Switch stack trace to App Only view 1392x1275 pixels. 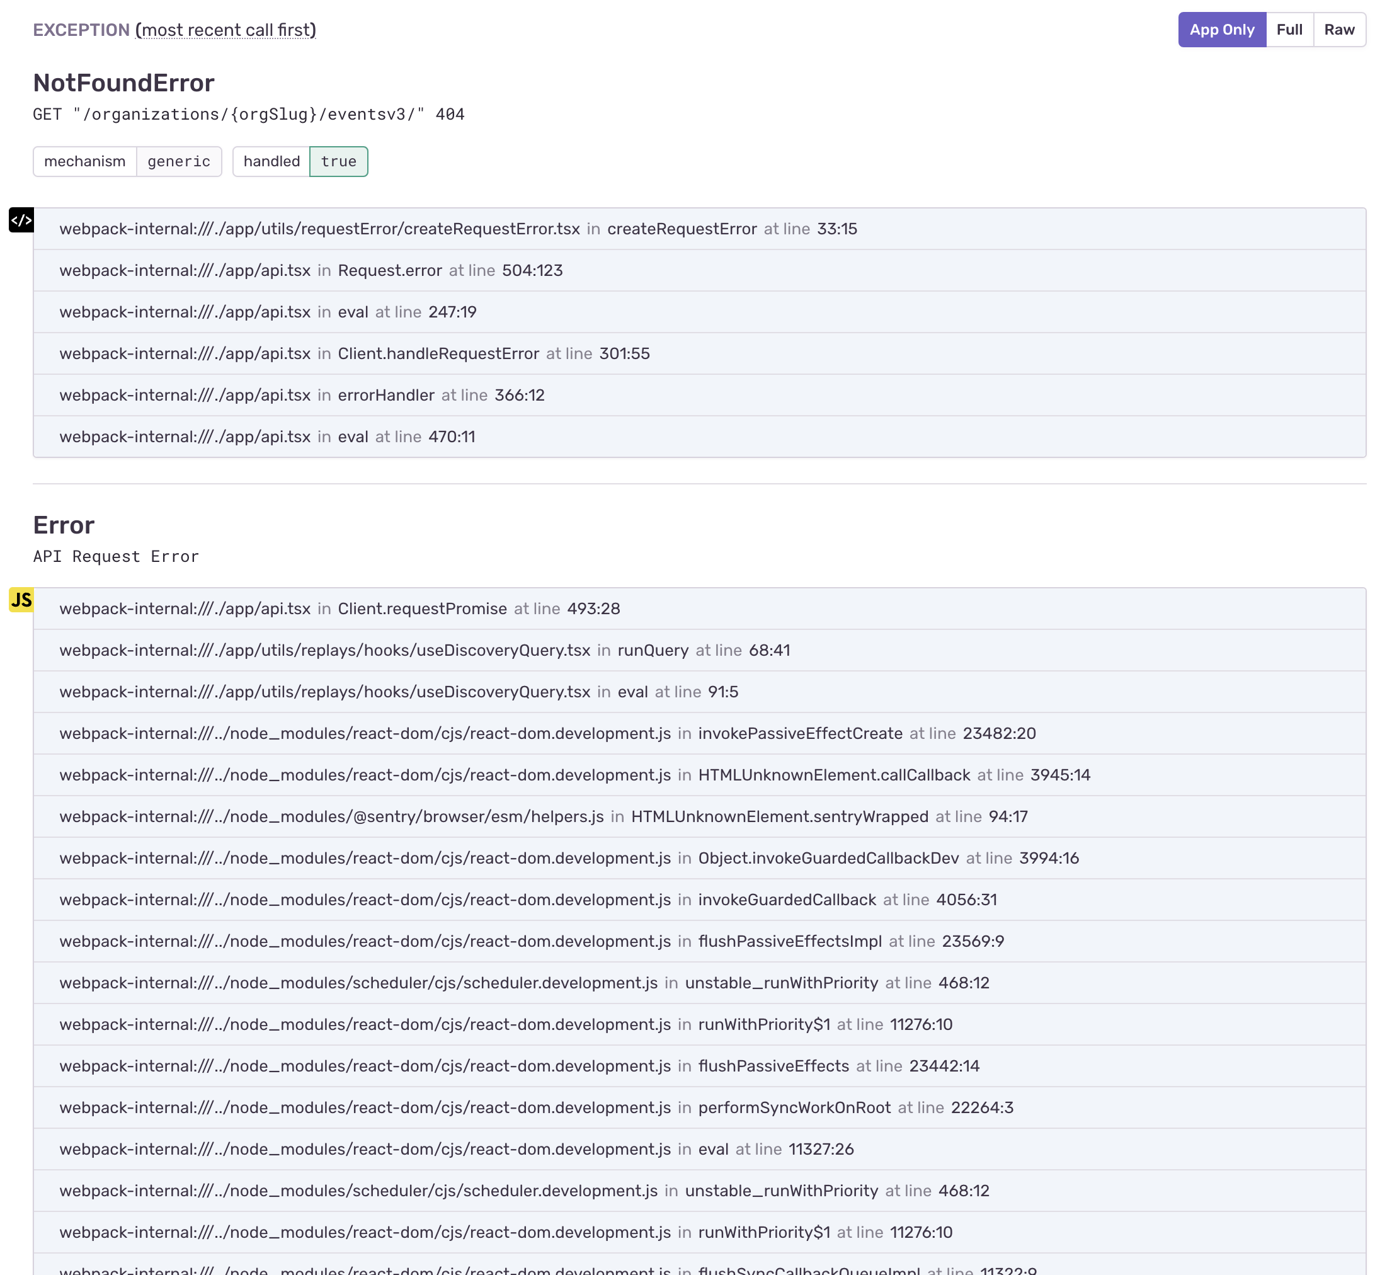tap(1221, 30)
